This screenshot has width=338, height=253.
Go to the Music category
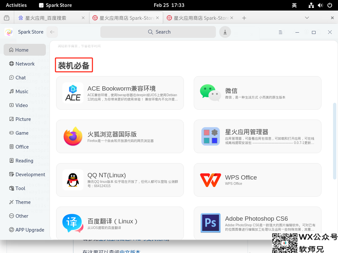click(25, 92)
